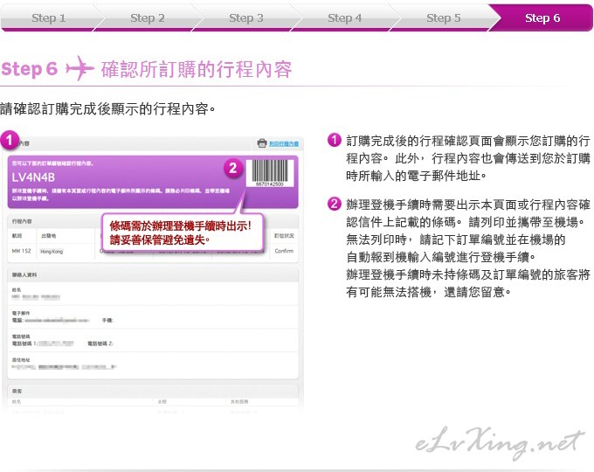594x472 pixels.
Task: Click the Confirm booking status cell
Action: [x=284, y=251]
